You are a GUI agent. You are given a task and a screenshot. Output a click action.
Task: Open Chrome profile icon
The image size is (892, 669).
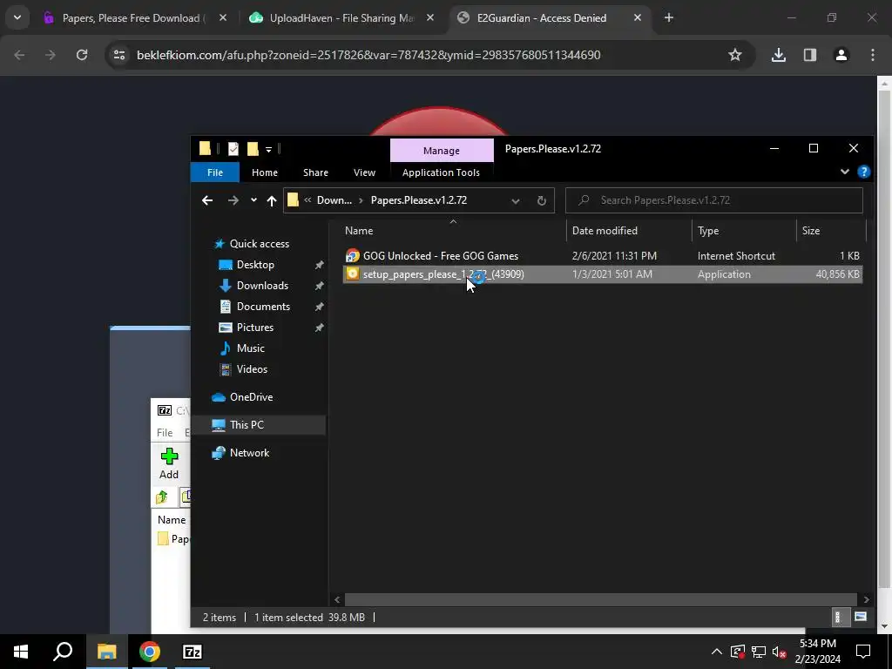click(x=841, y=55)
